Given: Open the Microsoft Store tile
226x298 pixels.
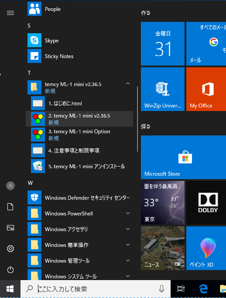Looking at the screenshot, I should (184, 157).
